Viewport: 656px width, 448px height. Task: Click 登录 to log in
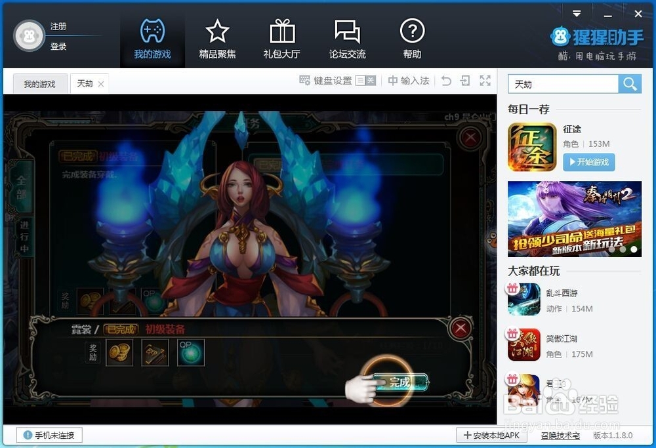tap(58, 46)
